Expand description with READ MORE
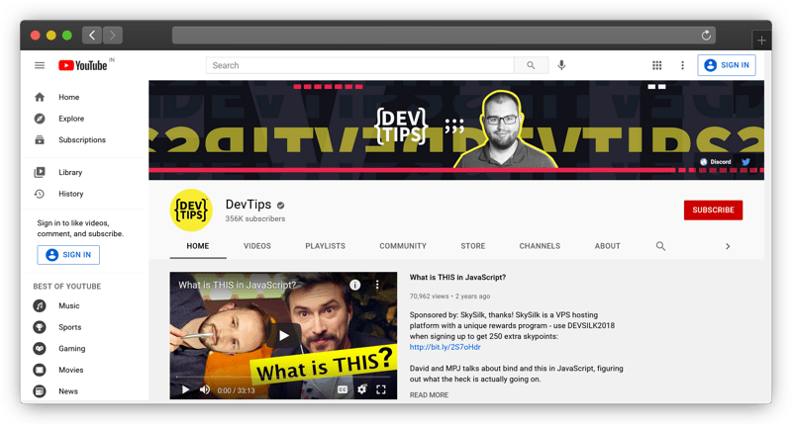This screenshot has width=792, height=424. click(429, 394)
